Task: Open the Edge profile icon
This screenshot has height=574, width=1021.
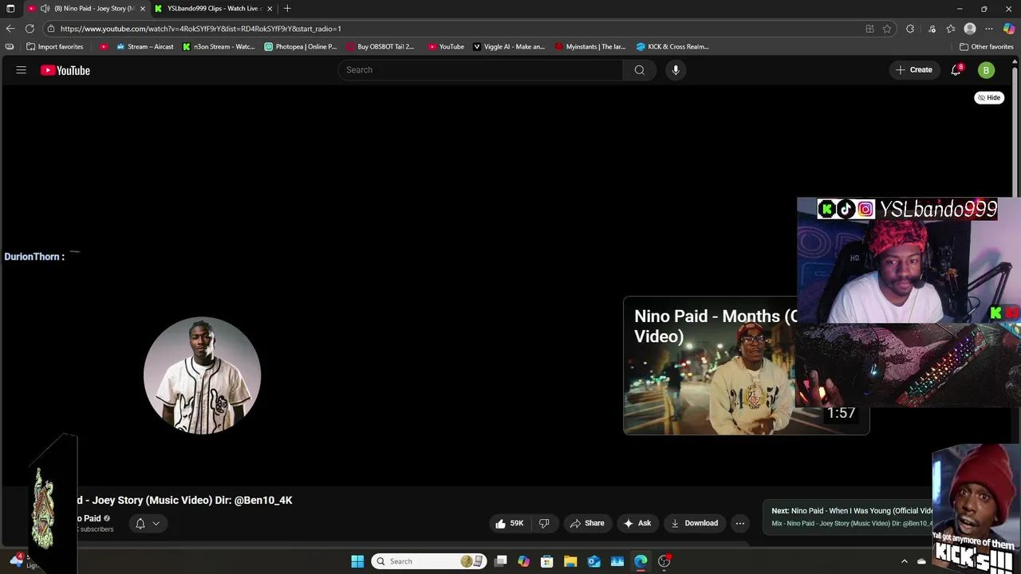Action: 970,29
